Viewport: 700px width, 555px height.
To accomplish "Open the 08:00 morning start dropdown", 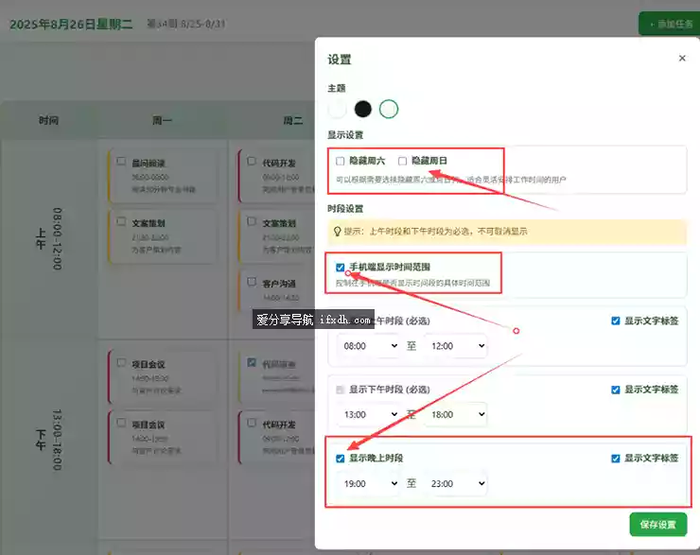I will (369, 346).
